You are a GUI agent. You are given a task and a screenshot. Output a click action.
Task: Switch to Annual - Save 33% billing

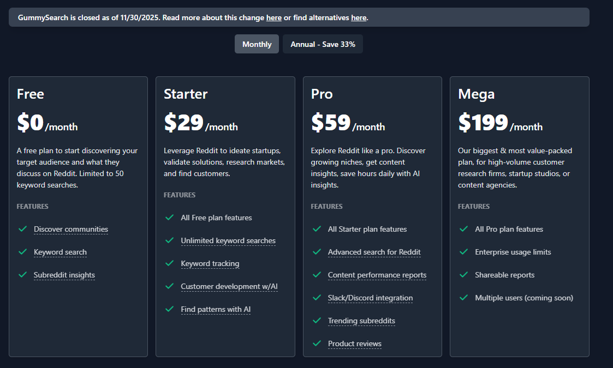coord(323,44)
